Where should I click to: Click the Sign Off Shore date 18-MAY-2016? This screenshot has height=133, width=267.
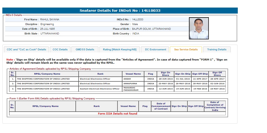click(217, 89)
